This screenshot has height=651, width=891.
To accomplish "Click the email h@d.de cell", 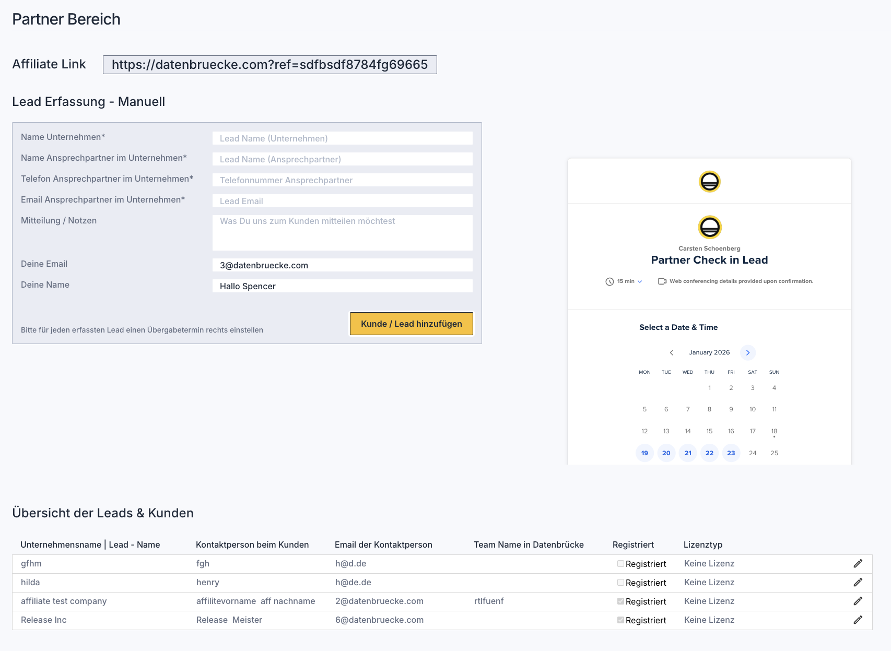I will [351, 563].
